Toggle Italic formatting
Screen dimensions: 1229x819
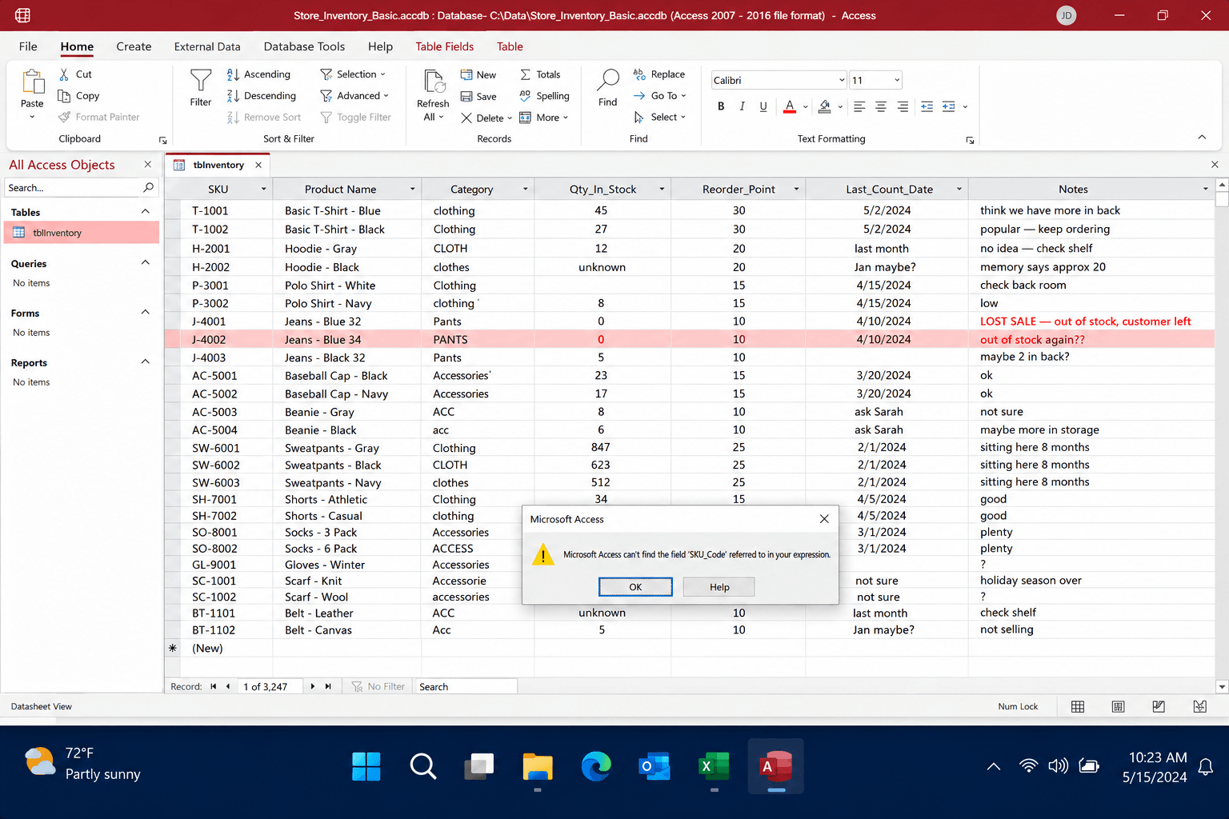742,106
